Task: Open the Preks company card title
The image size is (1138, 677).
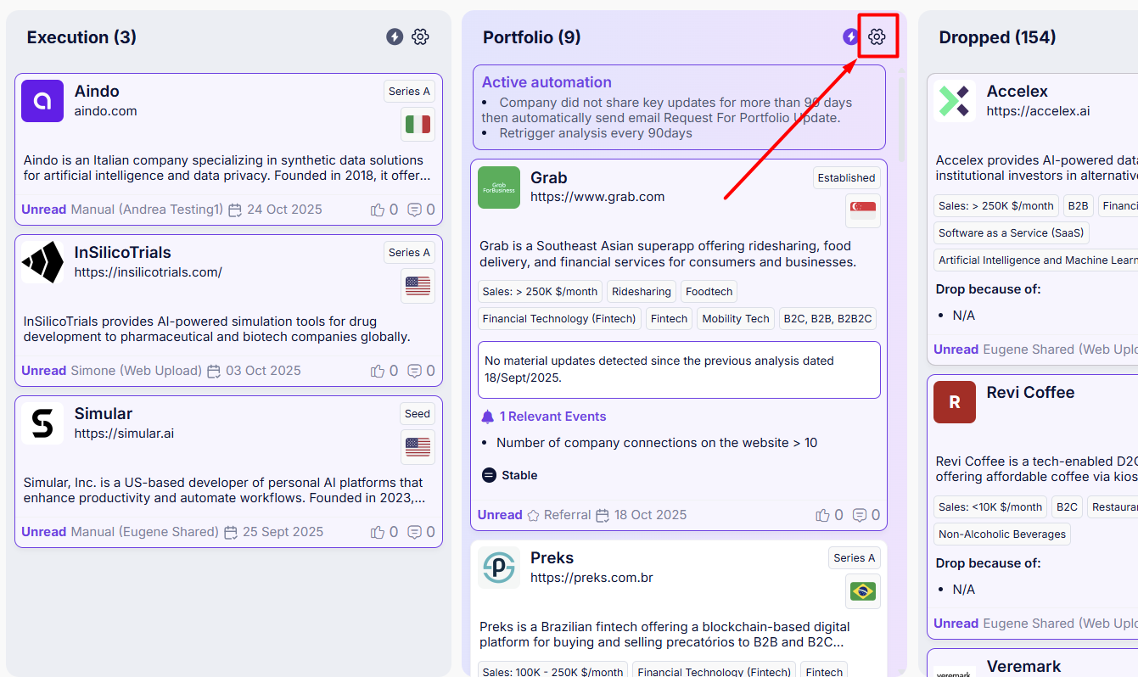Action: tap(552, 558)
